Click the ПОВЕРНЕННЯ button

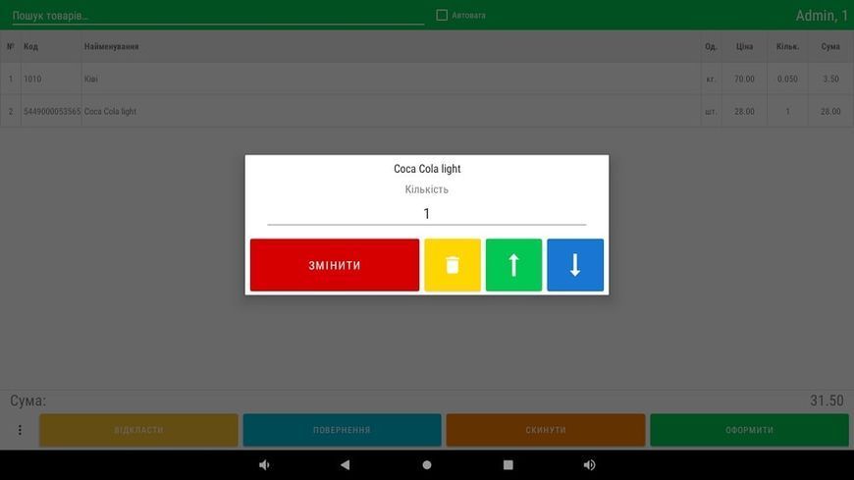[342, 430]
